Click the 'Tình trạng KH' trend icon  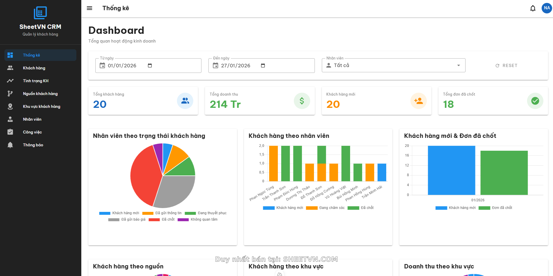point(10,80)
